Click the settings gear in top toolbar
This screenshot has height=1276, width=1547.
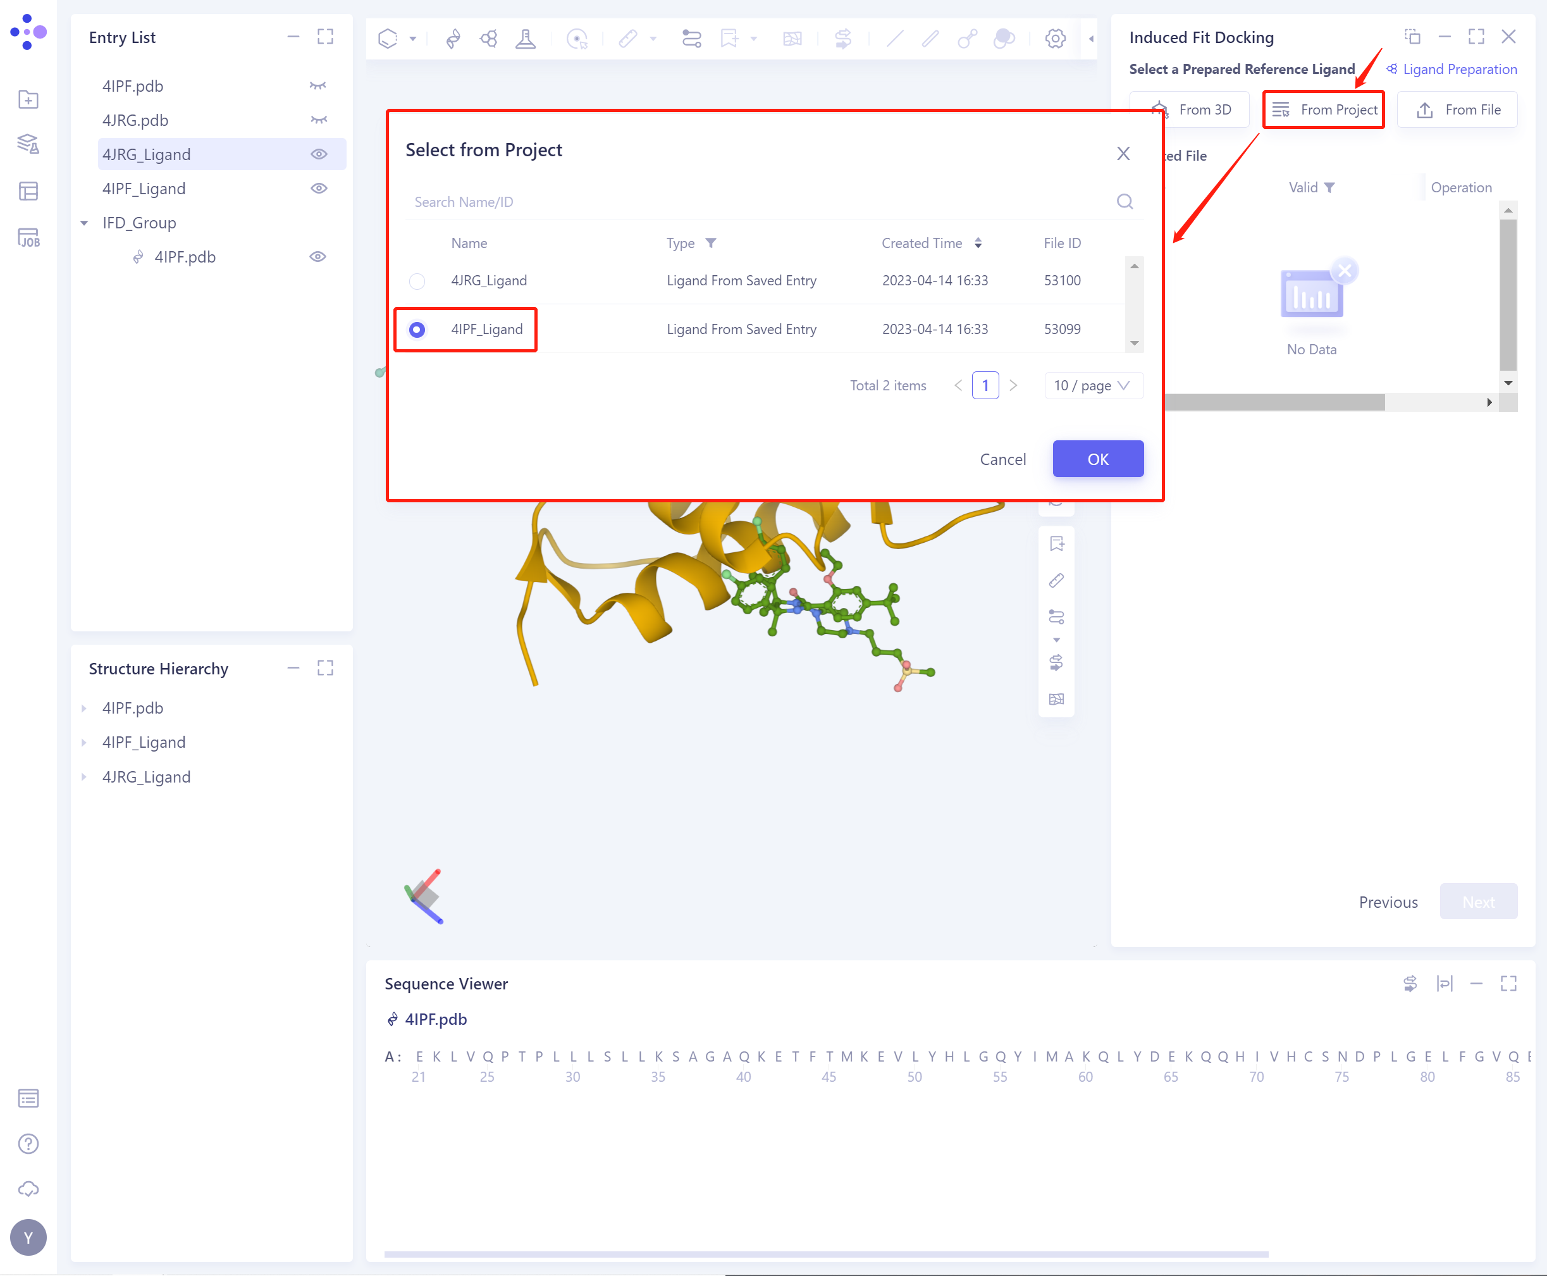[x=1054, y=38]
